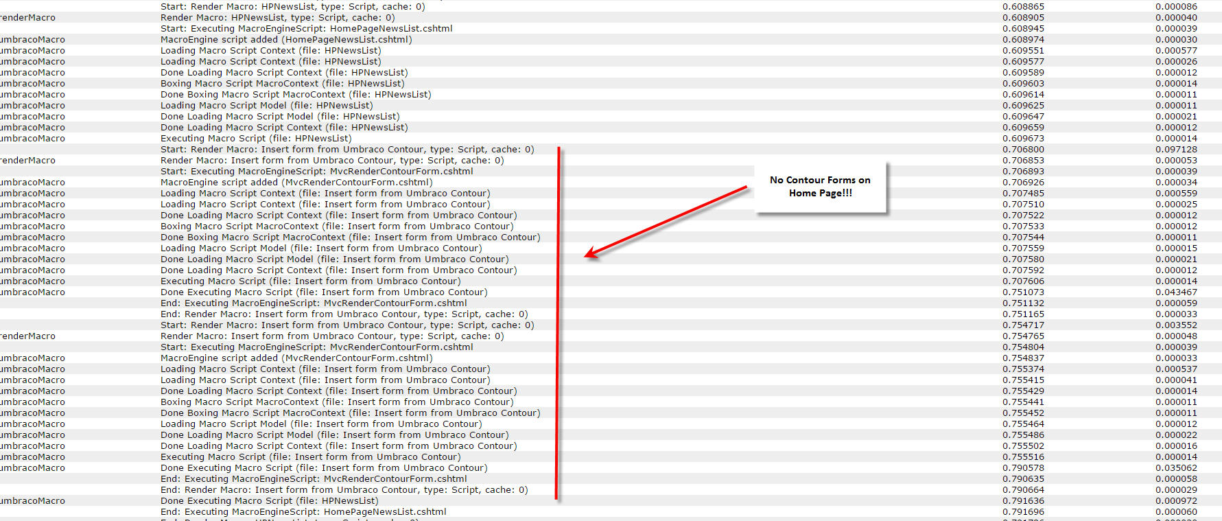
Task: Click 'End: Executing MacroEngineScript: HomePageNewsList.cshtml' line
Action: click(x=303, y=512)
